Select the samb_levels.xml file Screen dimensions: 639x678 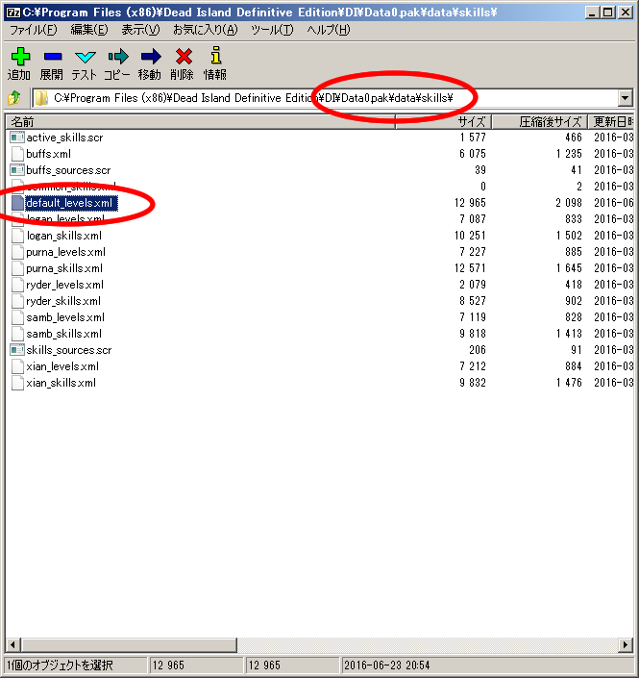pos(65,317)
